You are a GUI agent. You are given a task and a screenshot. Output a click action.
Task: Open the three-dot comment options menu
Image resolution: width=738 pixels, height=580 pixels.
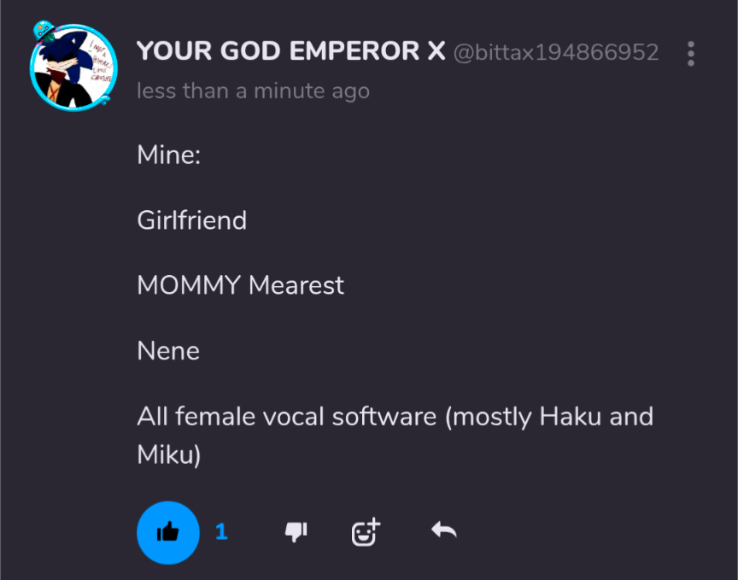690,54
